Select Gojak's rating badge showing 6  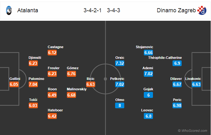click(x=148, y=95)
